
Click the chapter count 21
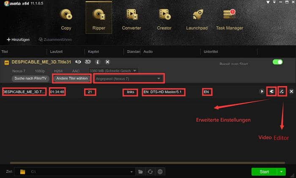click(90, 92)
